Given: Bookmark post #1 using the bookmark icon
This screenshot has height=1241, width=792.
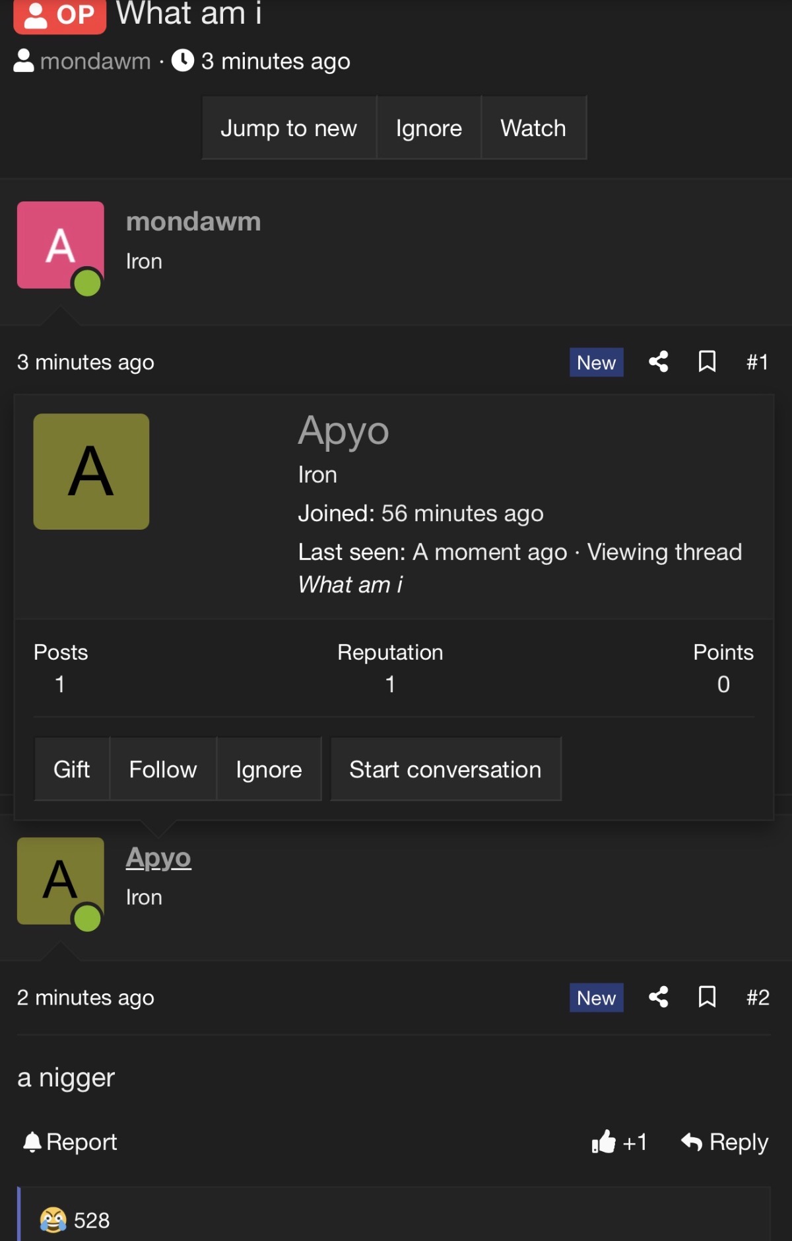Looking at the screenshot, I should click(x=707, y=362).
